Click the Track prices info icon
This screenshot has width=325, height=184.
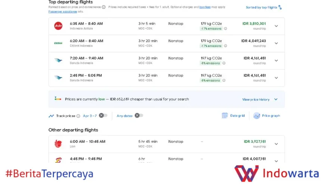click(x=78, y=116)
